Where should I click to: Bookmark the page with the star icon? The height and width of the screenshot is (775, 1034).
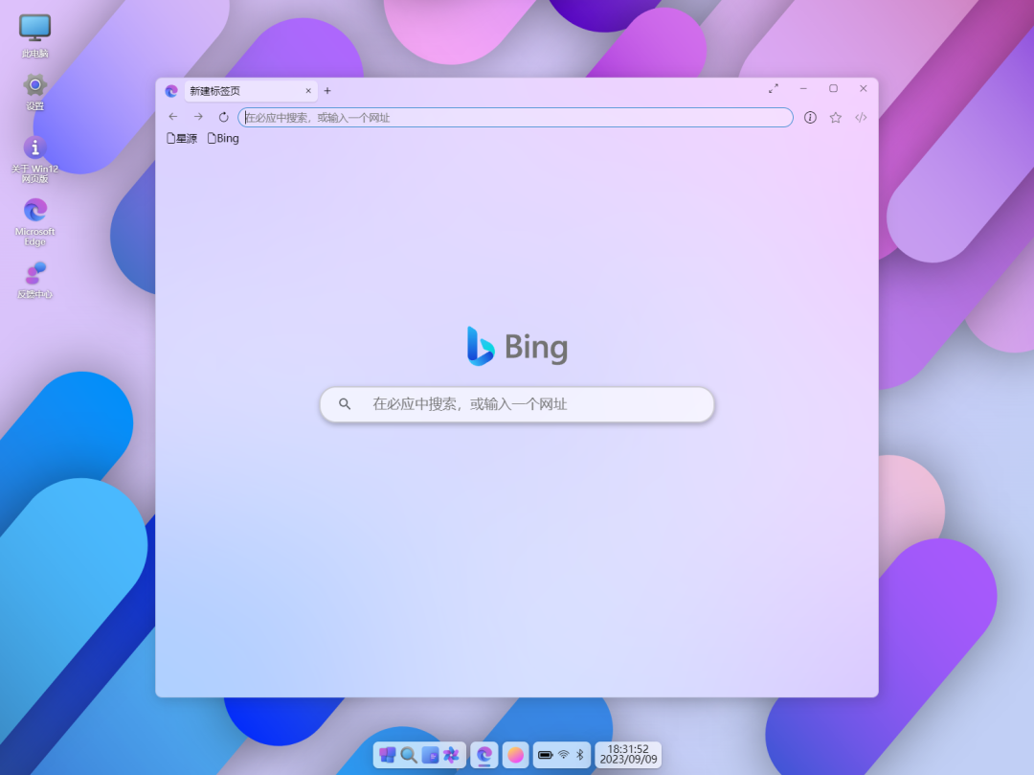836,118
